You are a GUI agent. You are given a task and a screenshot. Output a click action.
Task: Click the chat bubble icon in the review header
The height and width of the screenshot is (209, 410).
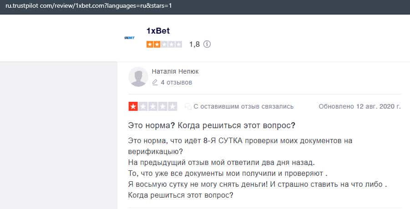[x=187, y=107]
